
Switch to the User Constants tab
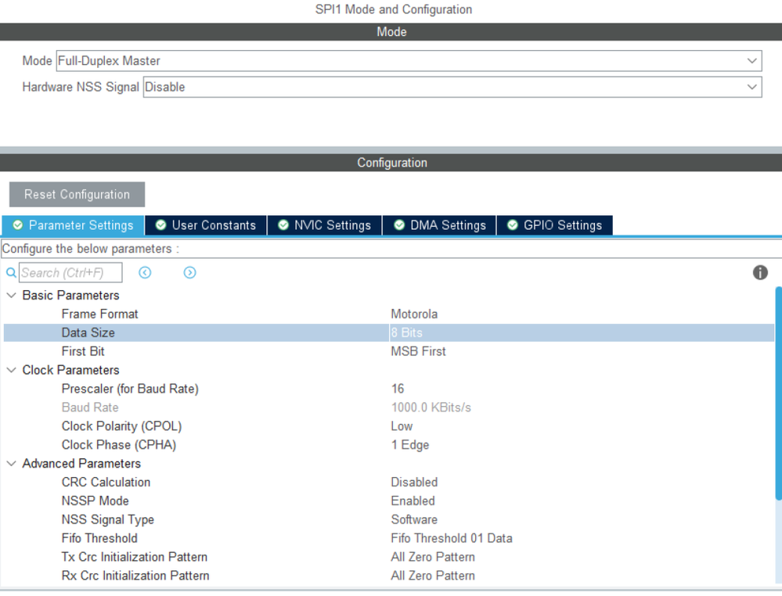point(206,225)
